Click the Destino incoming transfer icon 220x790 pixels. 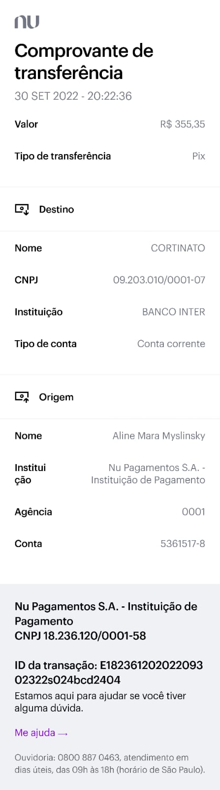[x=22, y=209]
